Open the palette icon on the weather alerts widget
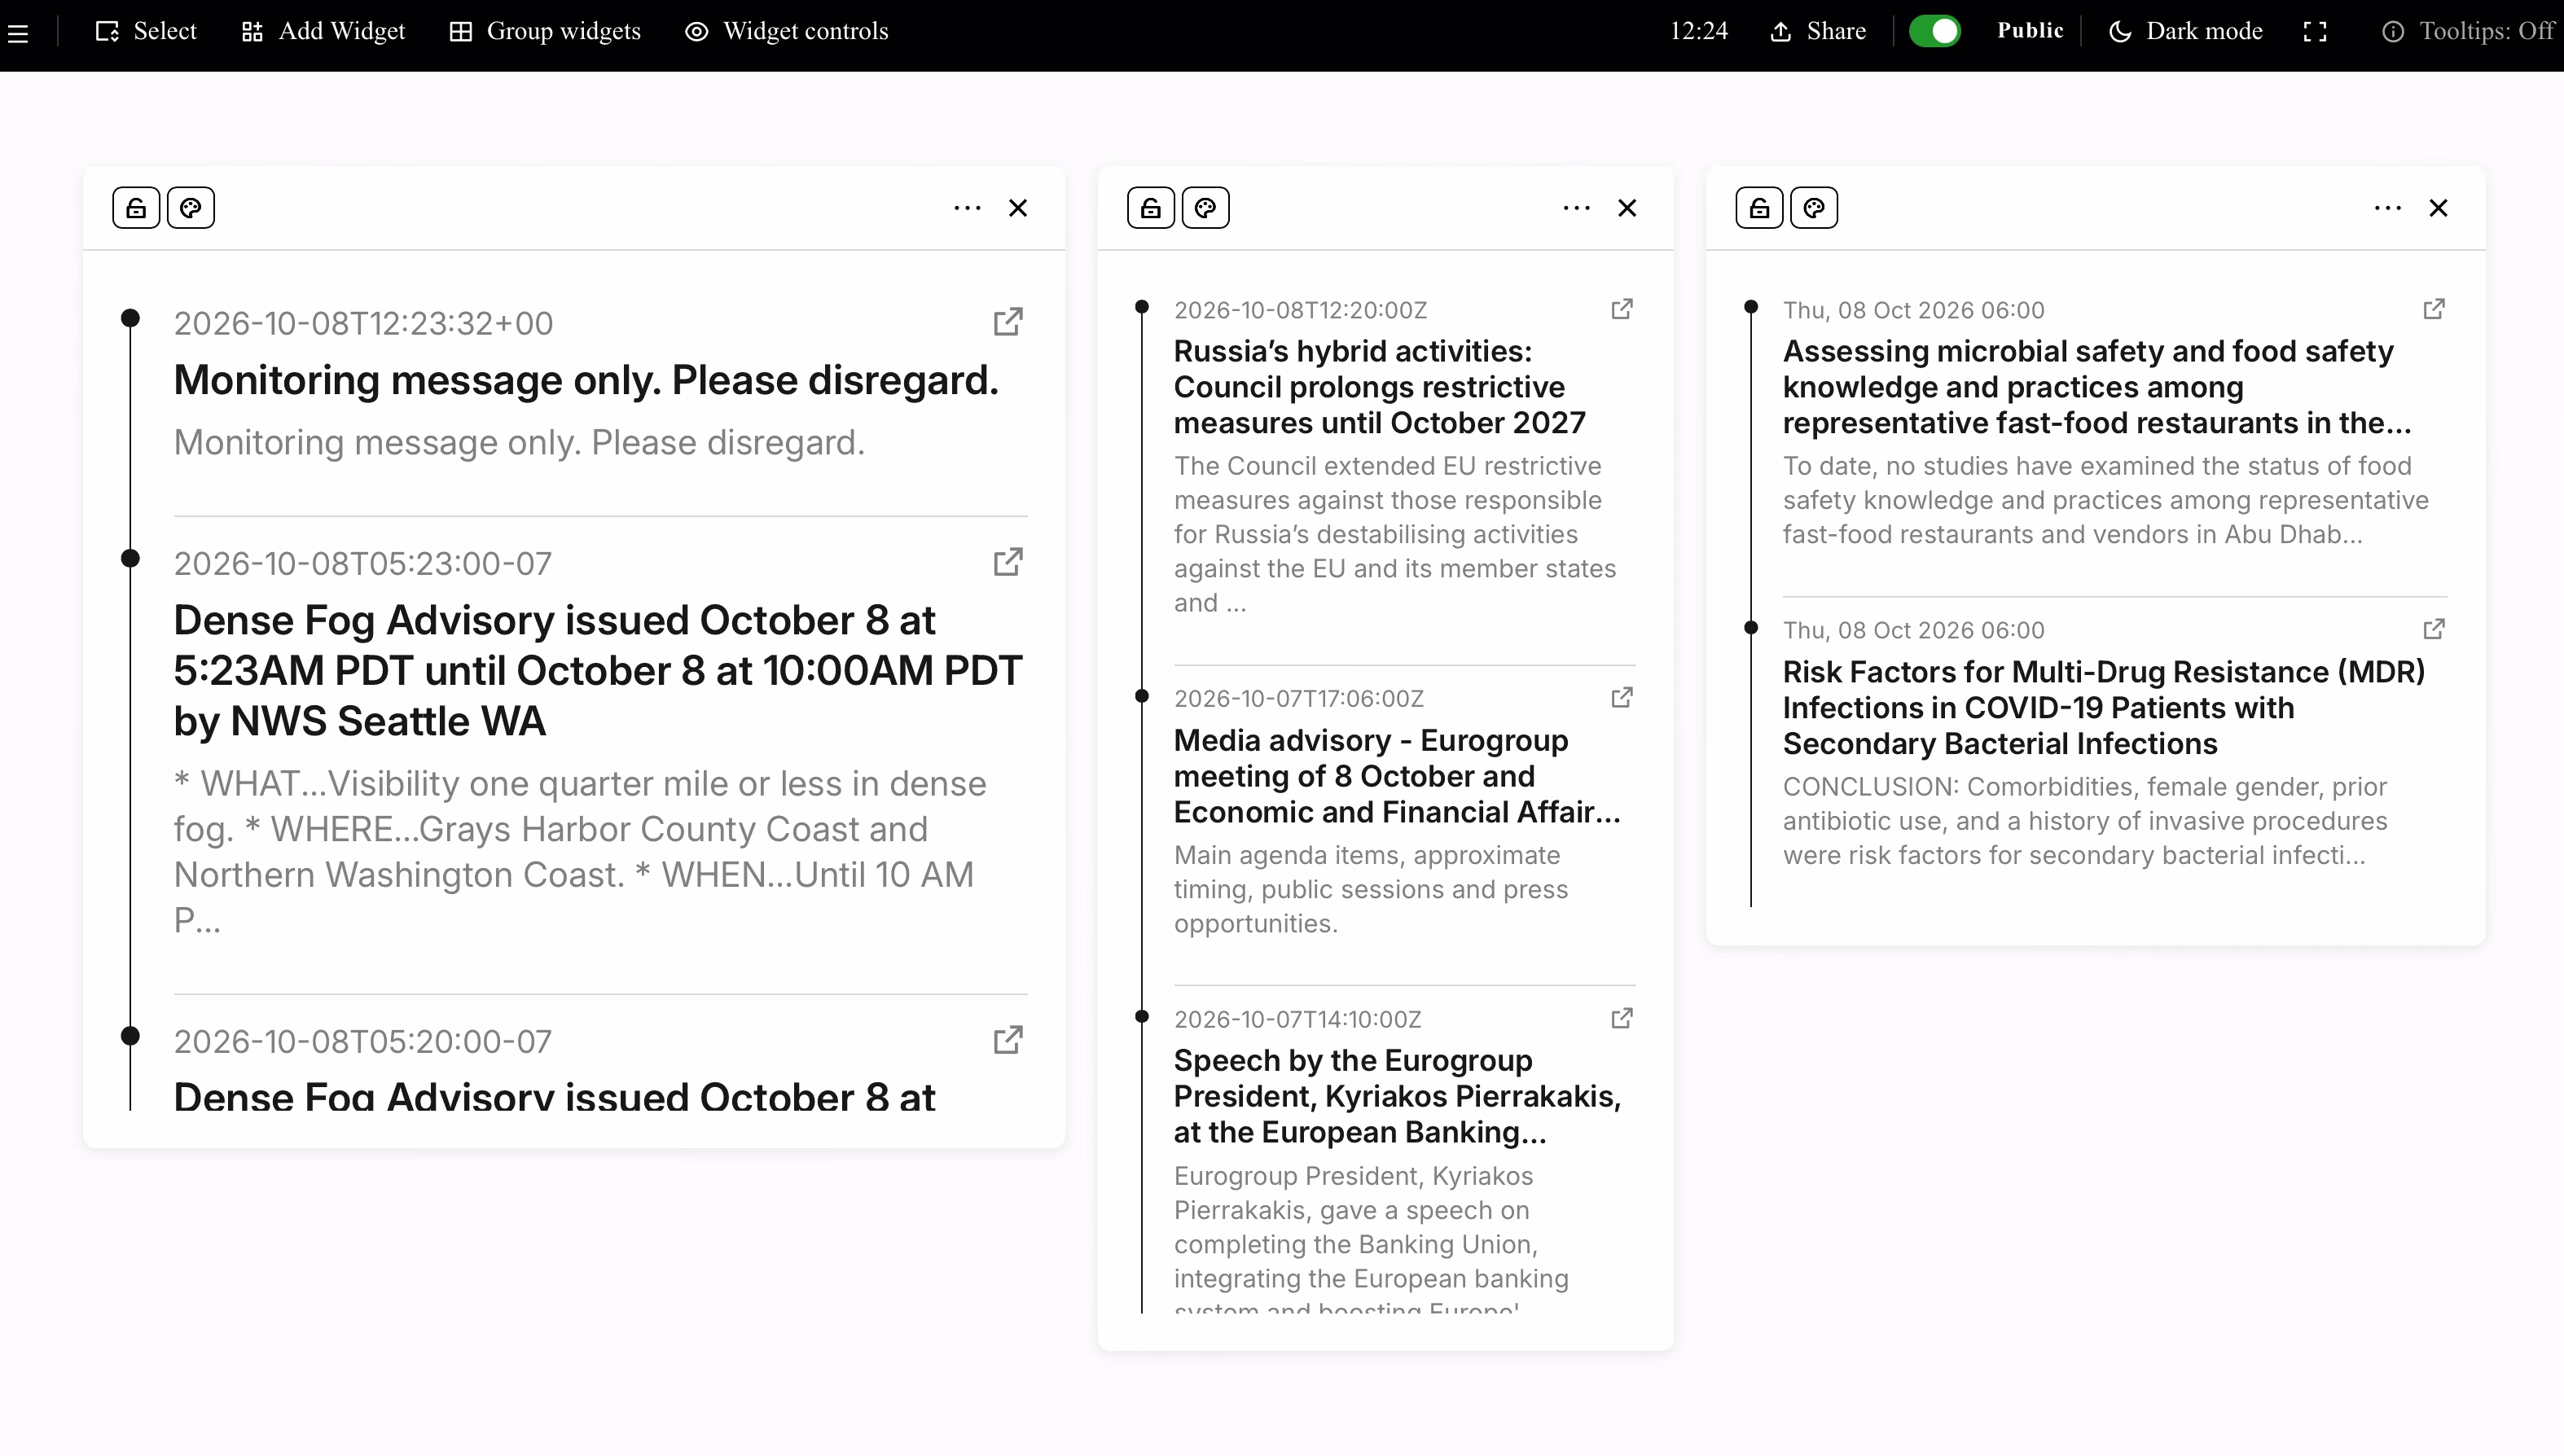Viewport: 2564px width, 1456px height. click(x=191, y=208)
